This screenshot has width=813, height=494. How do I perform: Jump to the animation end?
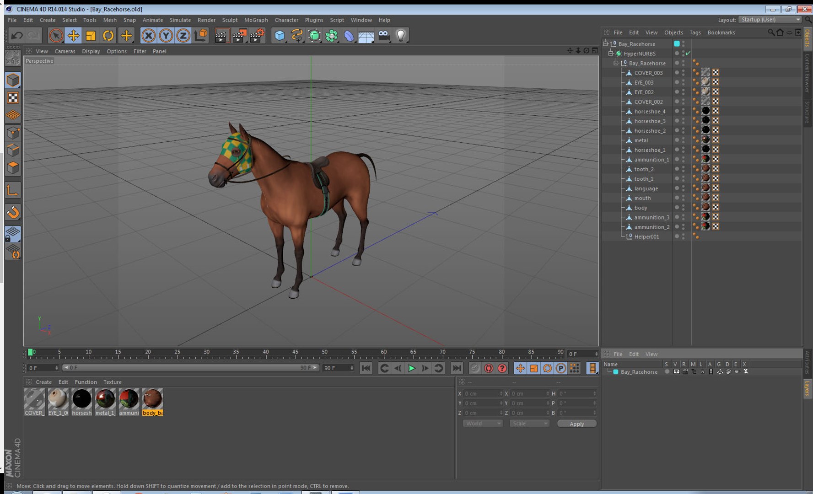tap(457, 368)
